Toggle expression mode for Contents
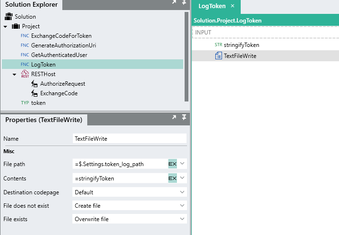 pyautogui.click(x=172, y=179)
